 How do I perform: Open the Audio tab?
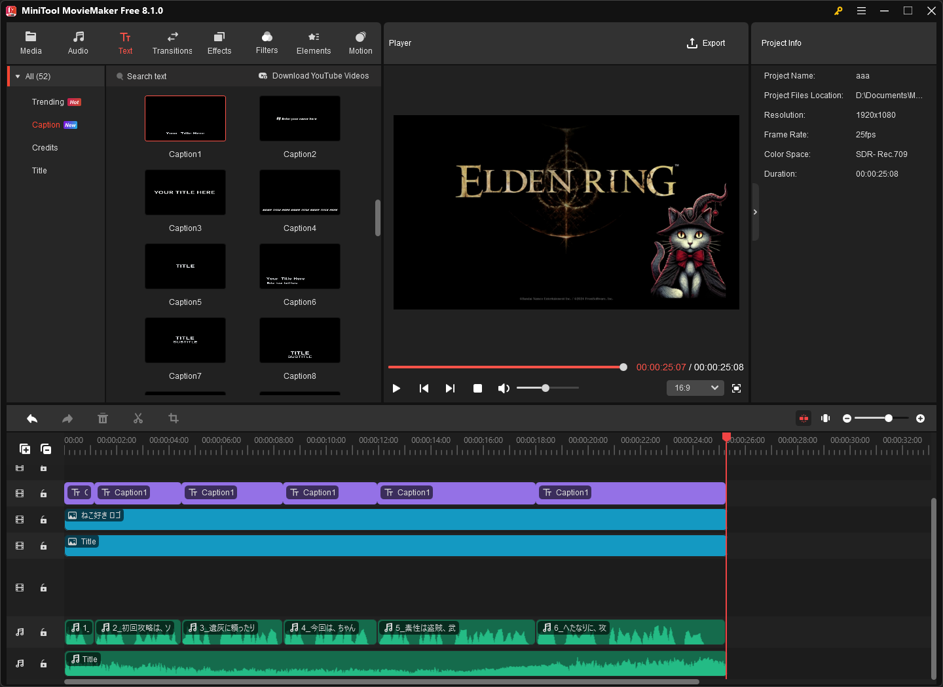(78, 43)
